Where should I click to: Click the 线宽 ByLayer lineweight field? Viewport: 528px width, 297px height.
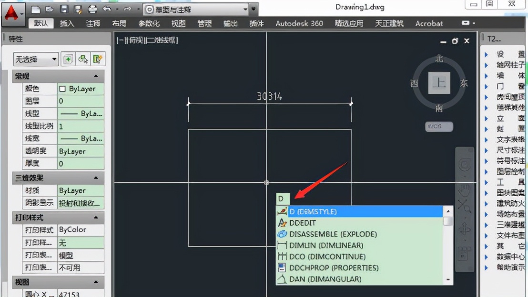(x=81, y=139)
